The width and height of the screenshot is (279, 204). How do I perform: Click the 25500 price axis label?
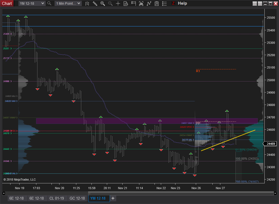tap(271, 18)
